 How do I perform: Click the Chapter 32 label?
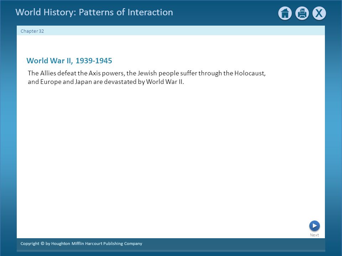pos(32,31)
